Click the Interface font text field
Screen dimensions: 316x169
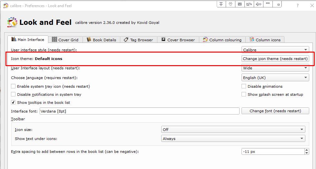coord(139,111)
